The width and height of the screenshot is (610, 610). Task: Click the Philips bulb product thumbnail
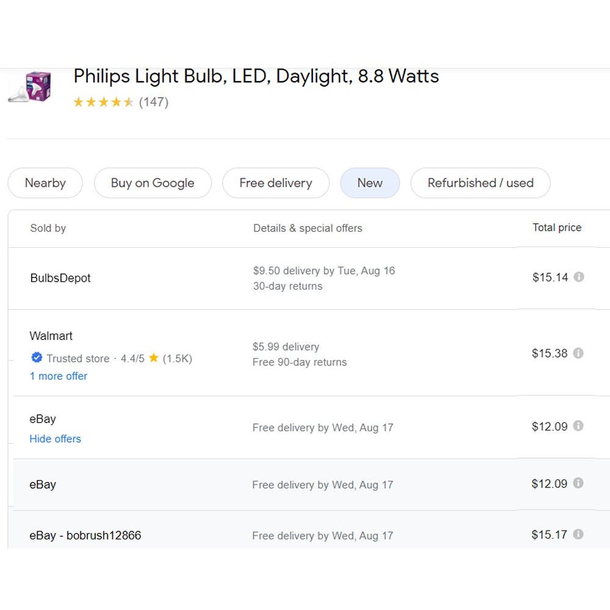pyautogui.click(x=30, y=87)
